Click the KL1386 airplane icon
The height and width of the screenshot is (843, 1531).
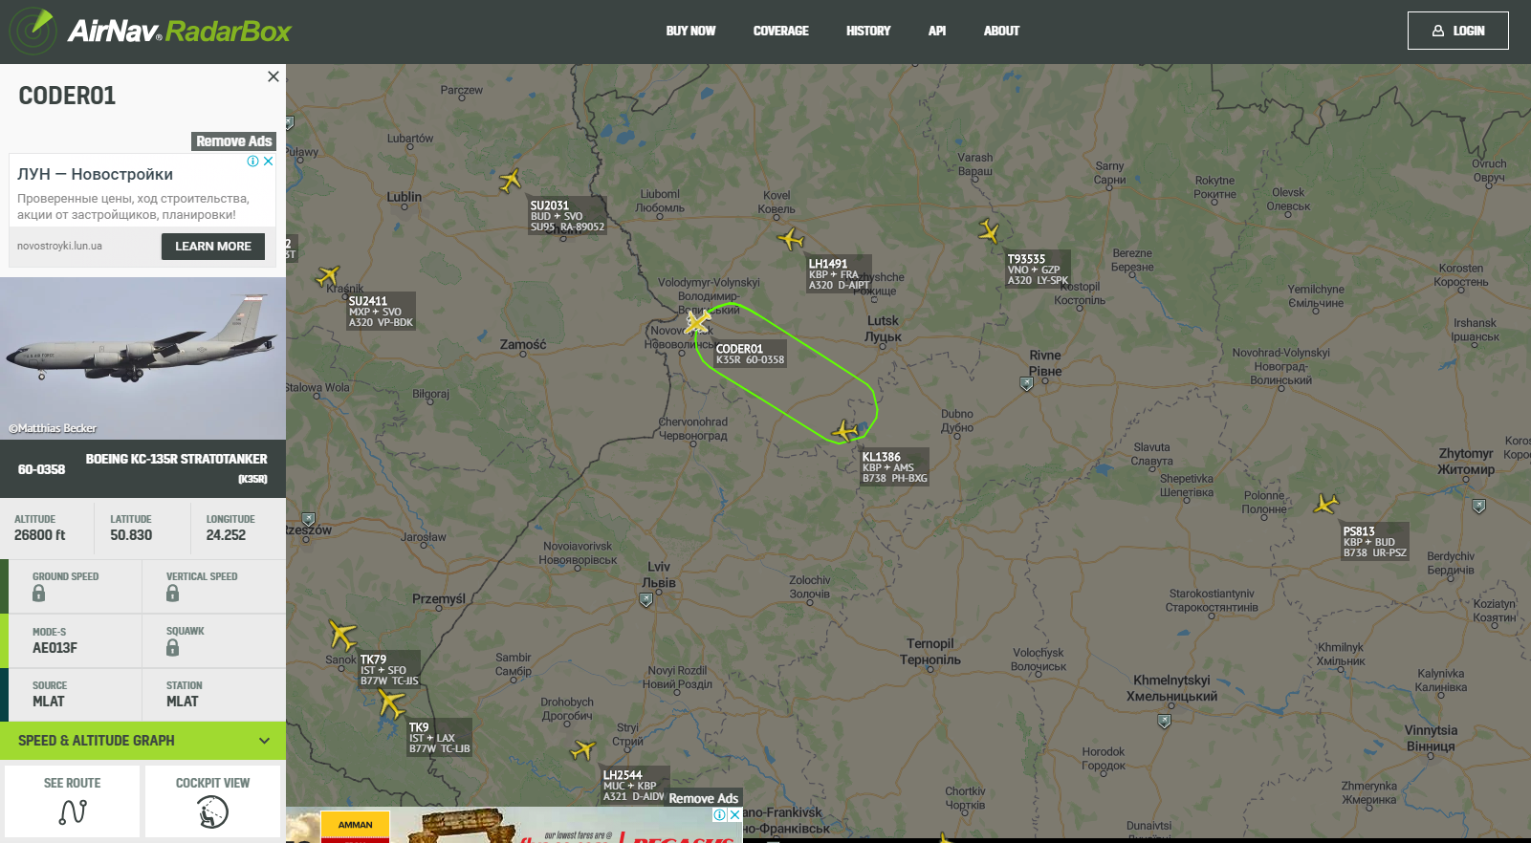(844, 431)
